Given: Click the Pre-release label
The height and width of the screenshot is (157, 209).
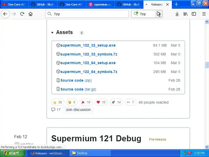Looking at the screenshot, I should [x=158, y=139].
